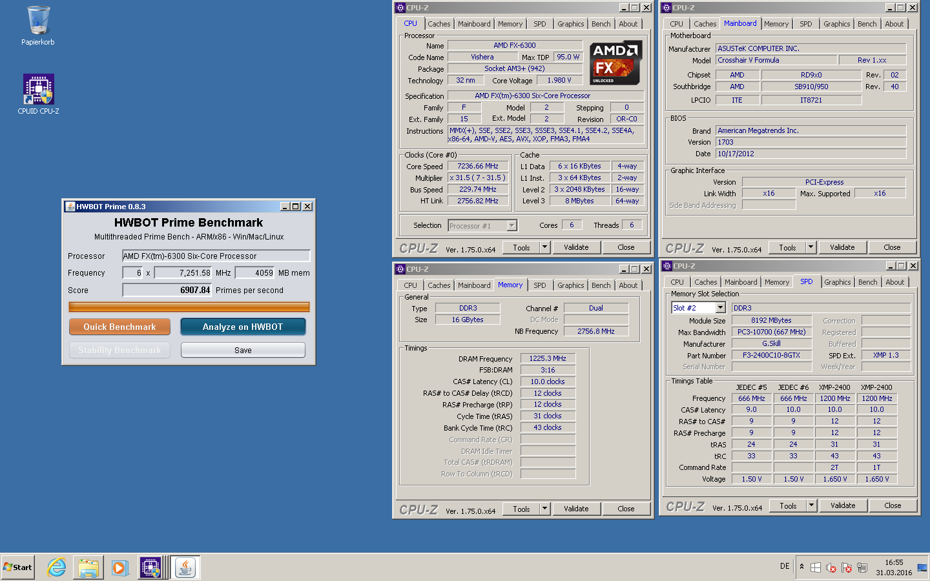Click the XMP 1.3 SPD Ext. value
Viewport: 930px width, 581px height.
pyautogui.click(x=885, y=355)
